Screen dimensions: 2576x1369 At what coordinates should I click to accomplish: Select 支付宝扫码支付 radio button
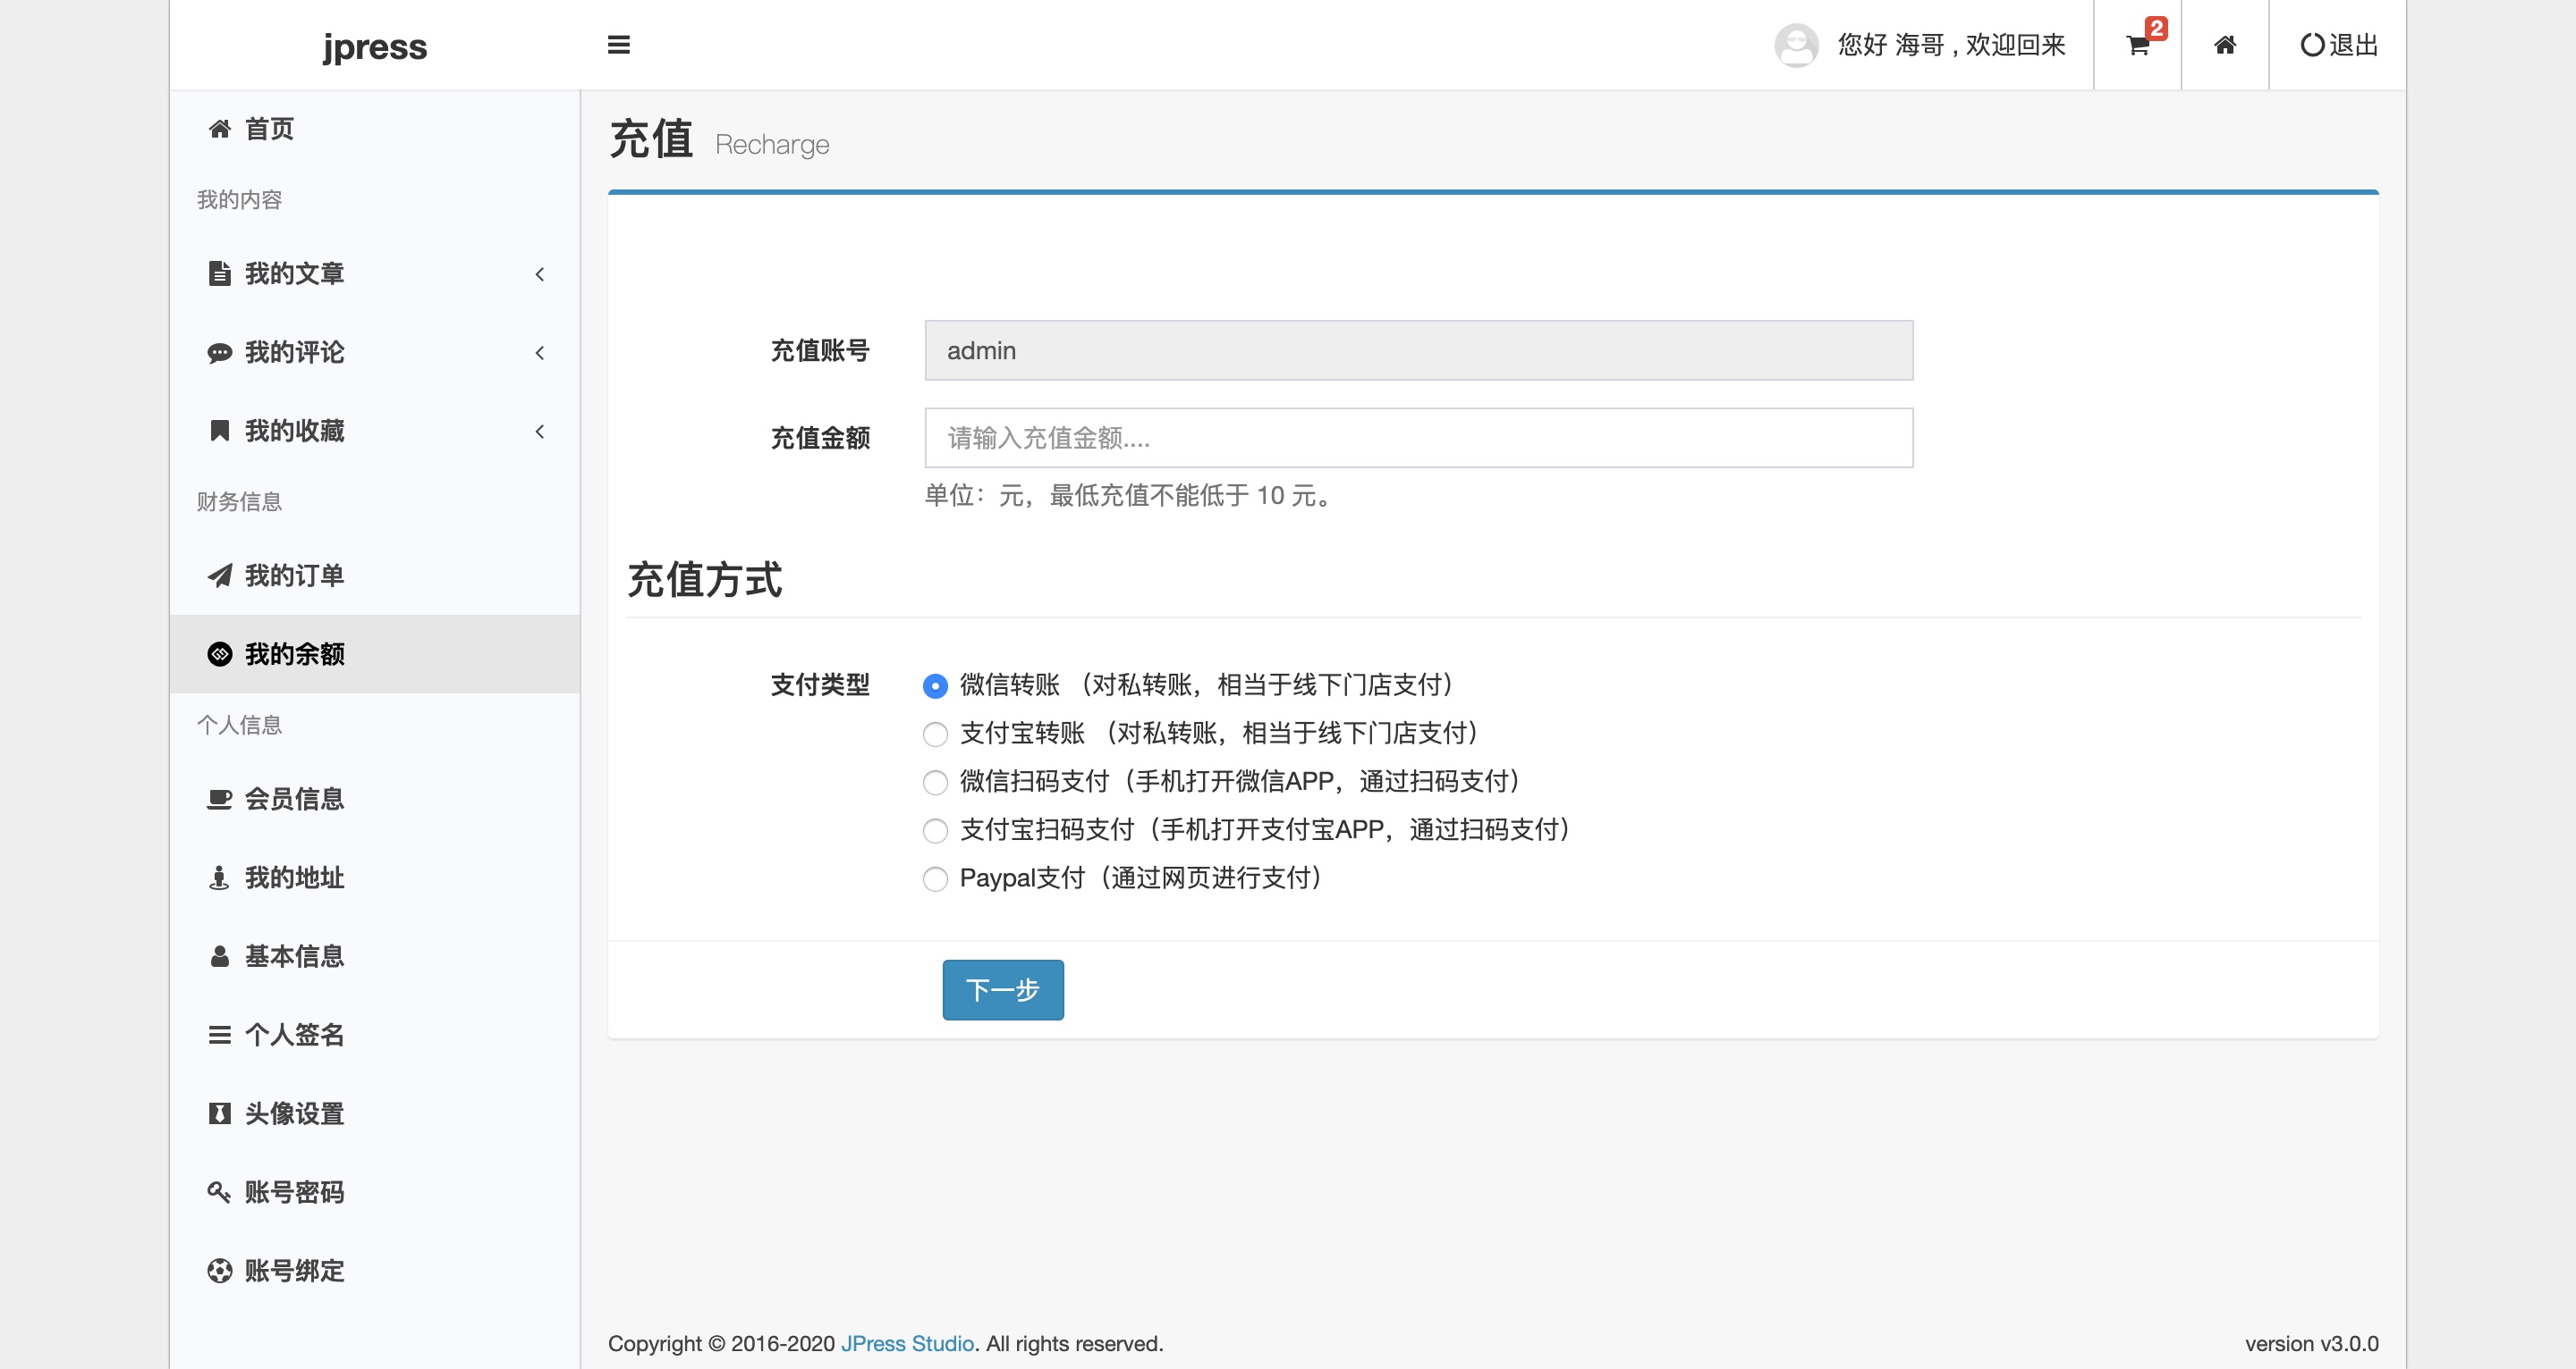coord(935,830)
